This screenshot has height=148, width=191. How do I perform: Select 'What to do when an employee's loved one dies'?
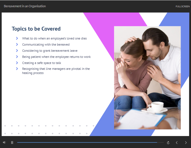[54, 38]
